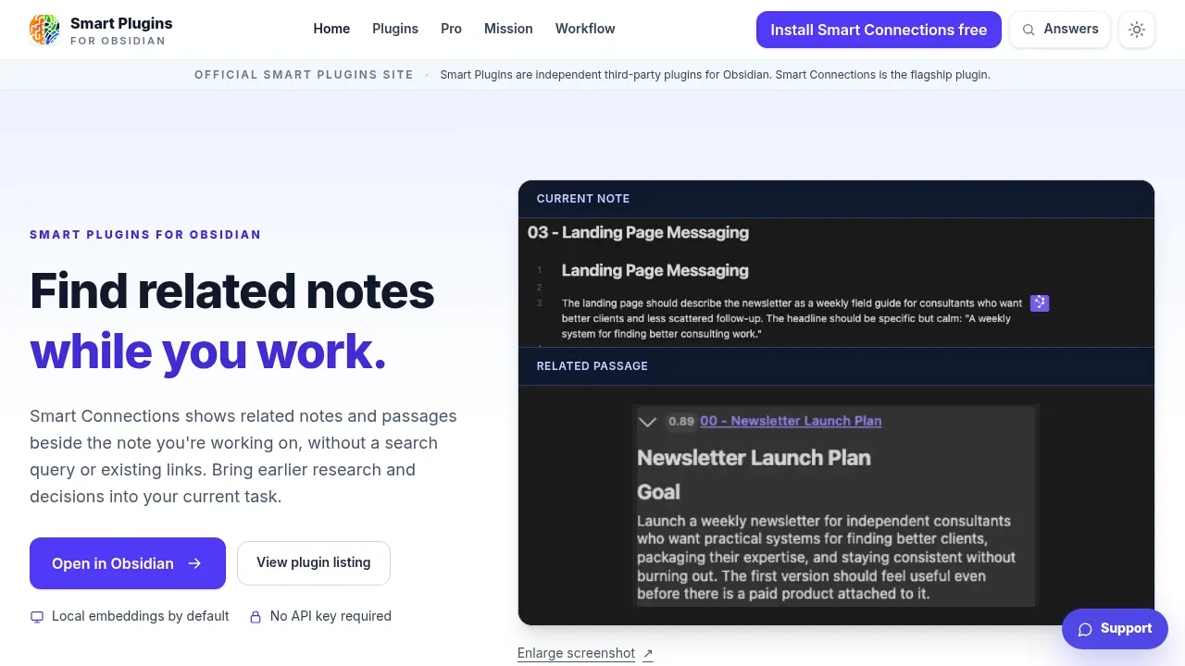Click the arrow in Open in Obsidian button
This screenshot has width=1185, height=666.
194,563
